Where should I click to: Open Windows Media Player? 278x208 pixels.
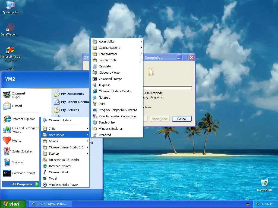coord(65,185)
